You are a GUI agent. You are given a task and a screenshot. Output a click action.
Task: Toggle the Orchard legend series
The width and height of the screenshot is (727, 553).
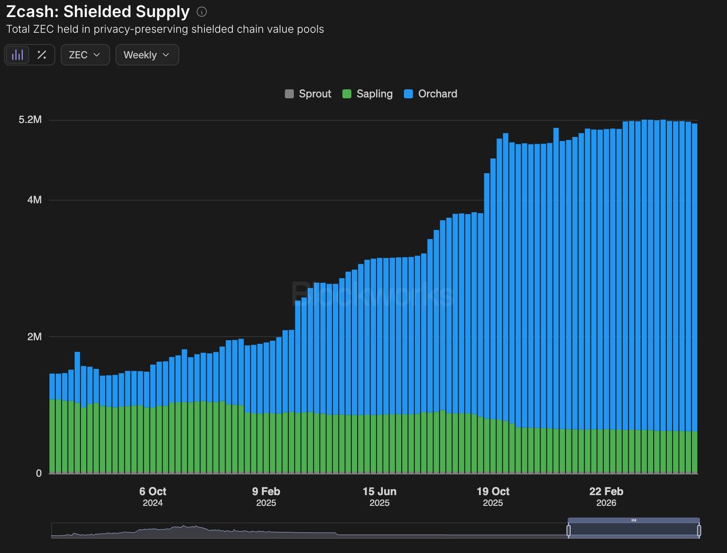tap(430, 94)
